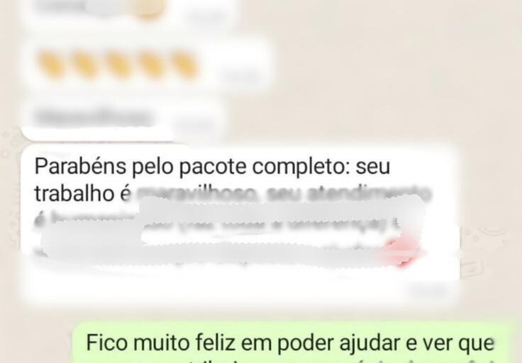Tap the second yellow emoji in the row

pyautogui.click(x=85, y=65)
